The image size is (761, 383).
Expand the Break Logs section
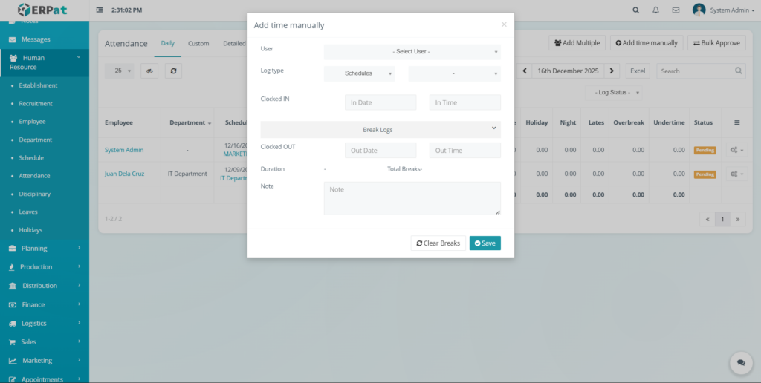tap(380, 129)
